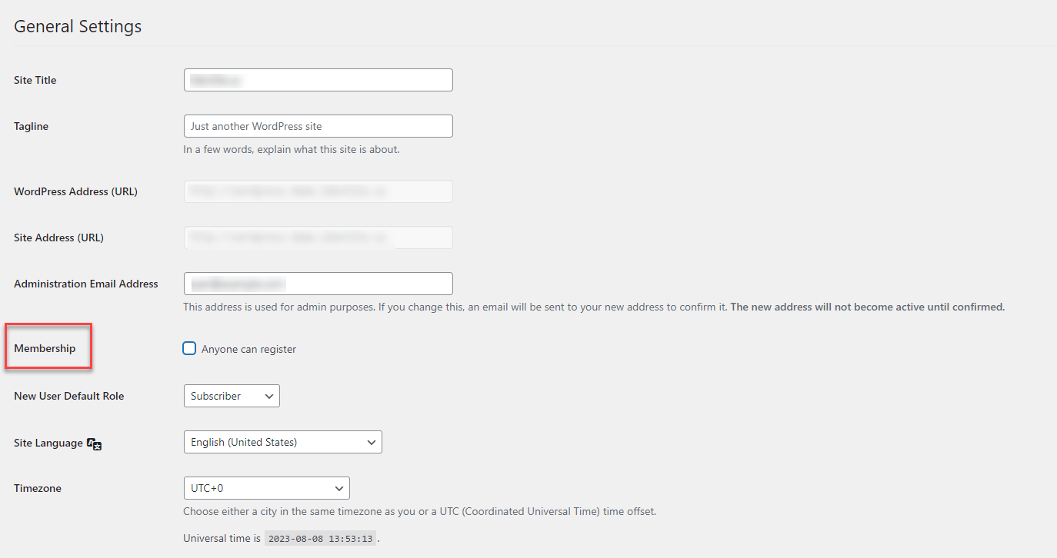
Task: Click the Tagline label text
Action: point(32,126)
